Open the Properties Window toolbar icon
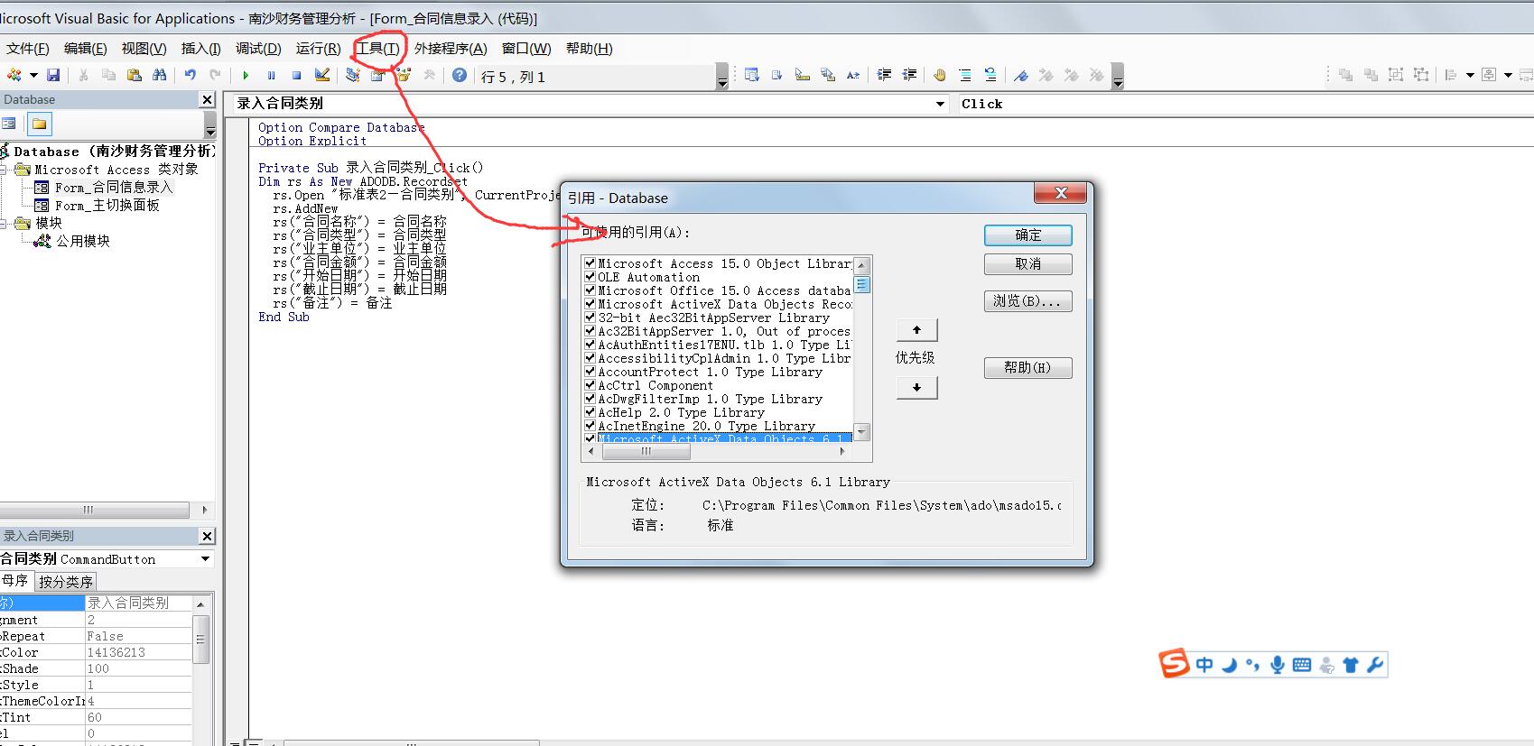This screenshot has height=746, width=1534. coord(377,75)
